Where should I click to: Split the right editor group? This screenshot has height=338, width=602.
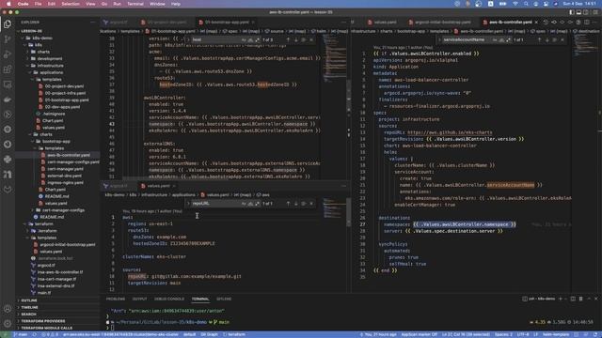click(x=586, y=23)
